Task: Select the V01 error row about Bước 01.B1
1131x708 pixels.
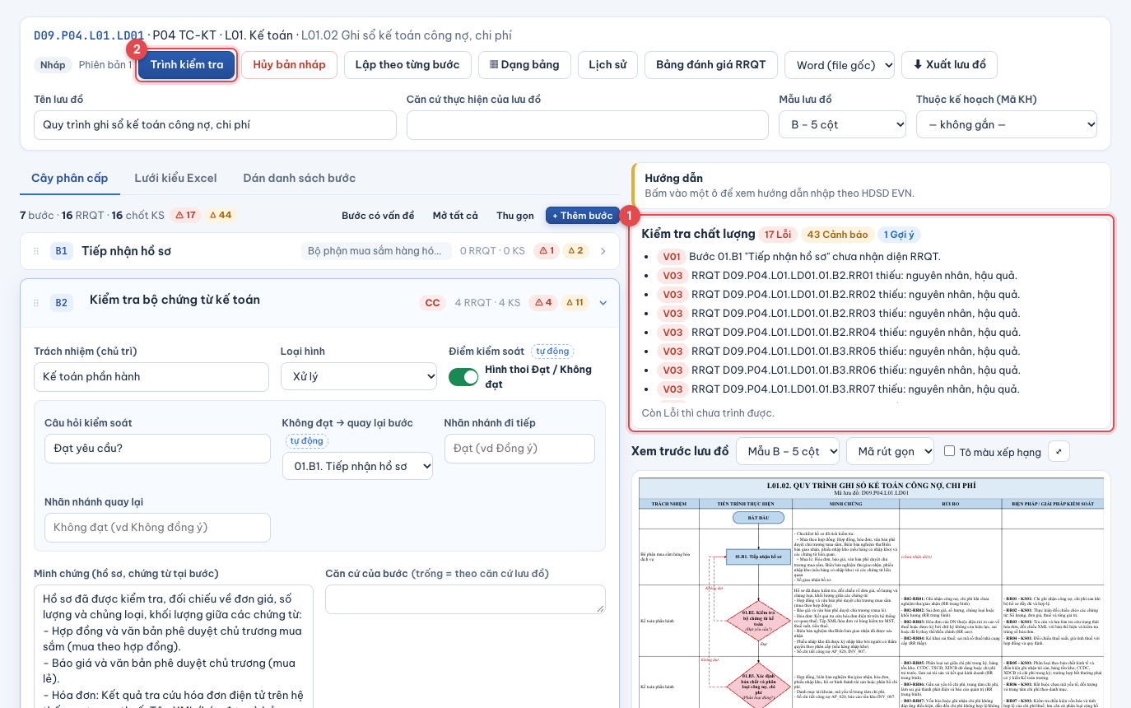Action: pyautogui.click(x=798, y=257)
